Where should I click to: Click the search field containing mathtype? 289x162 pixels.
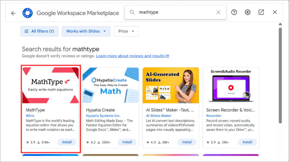175,12
